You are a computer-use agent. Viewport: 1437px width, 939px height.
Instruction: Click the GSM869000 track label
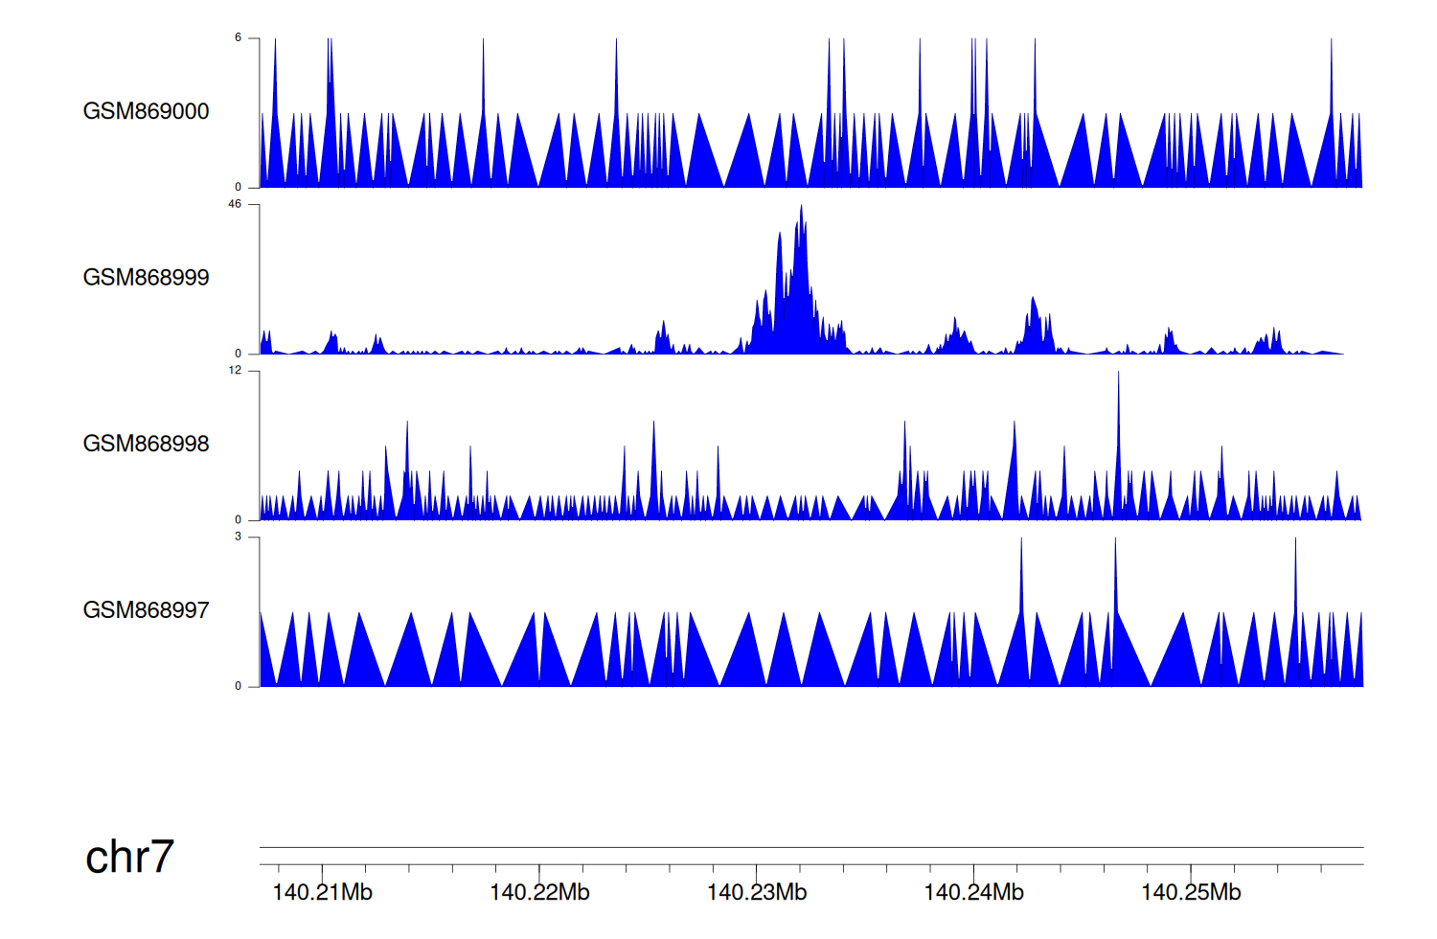coord(146,111)
